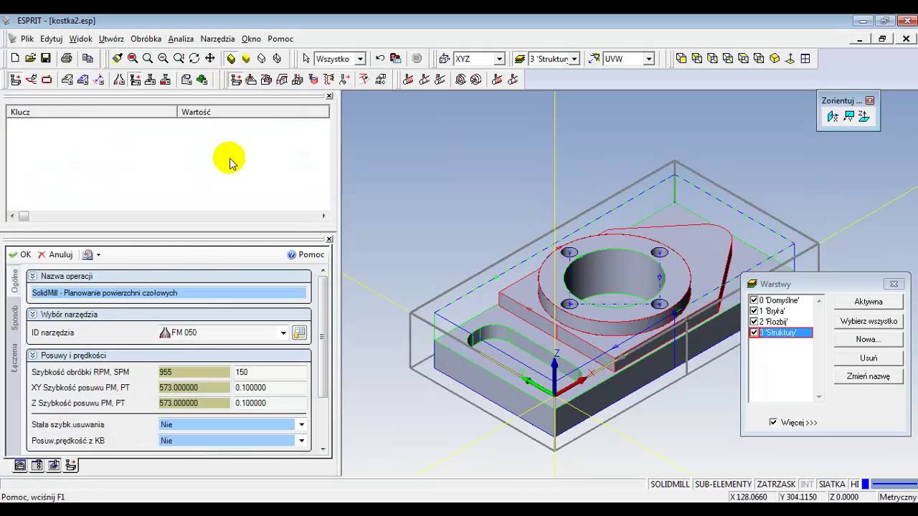Screen dimensions: 918x516
Task: Open the Stała szybk.usuwania dropdown
Action: pos(301,424)
